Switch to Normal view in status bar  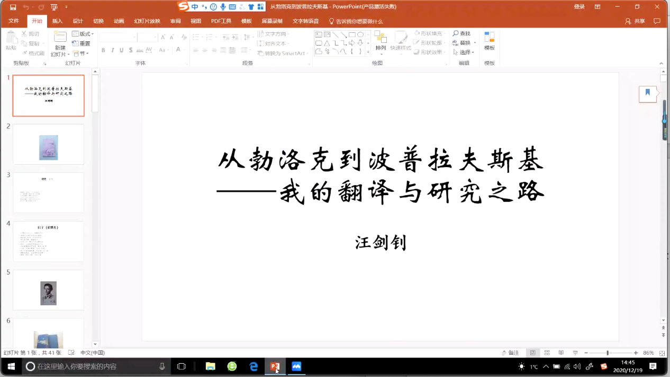click(x=533, y=353)
